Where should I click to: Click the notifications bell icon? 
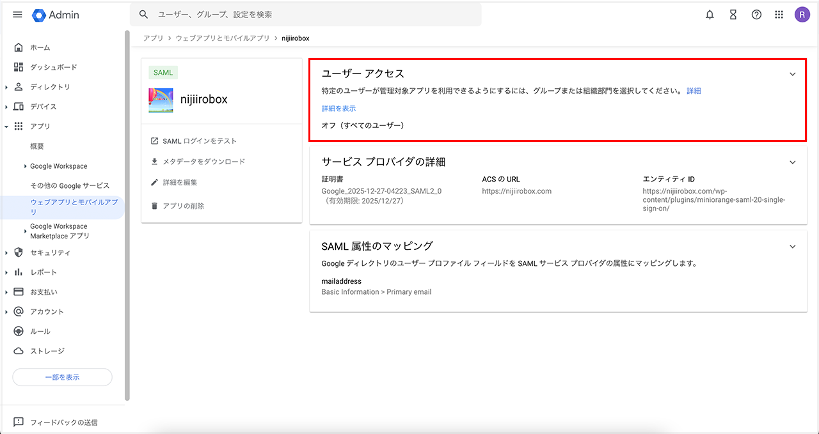coord(710,15)
